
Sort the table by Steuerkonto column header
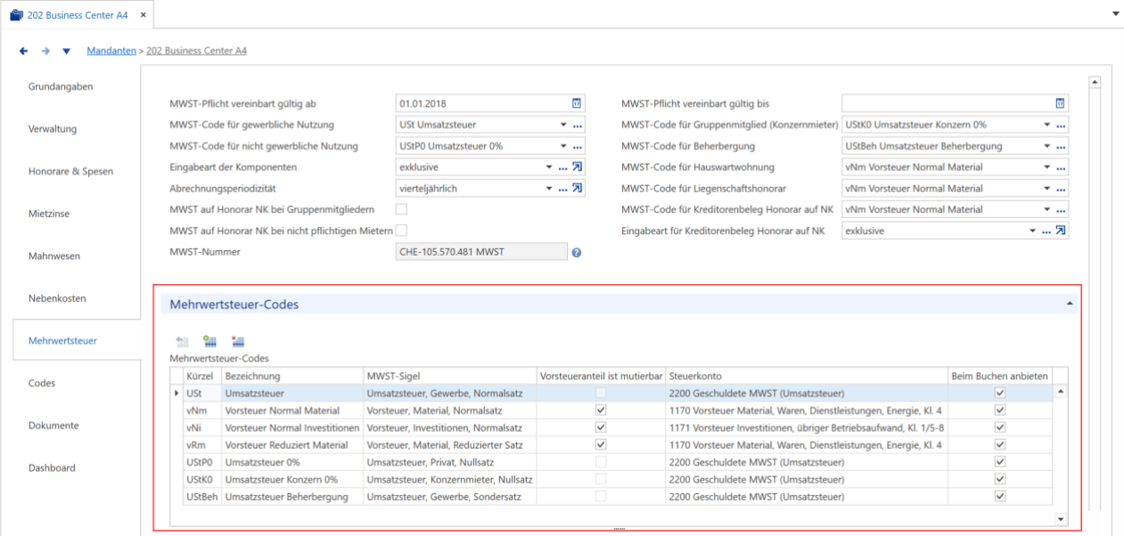(x=806, y=376)
